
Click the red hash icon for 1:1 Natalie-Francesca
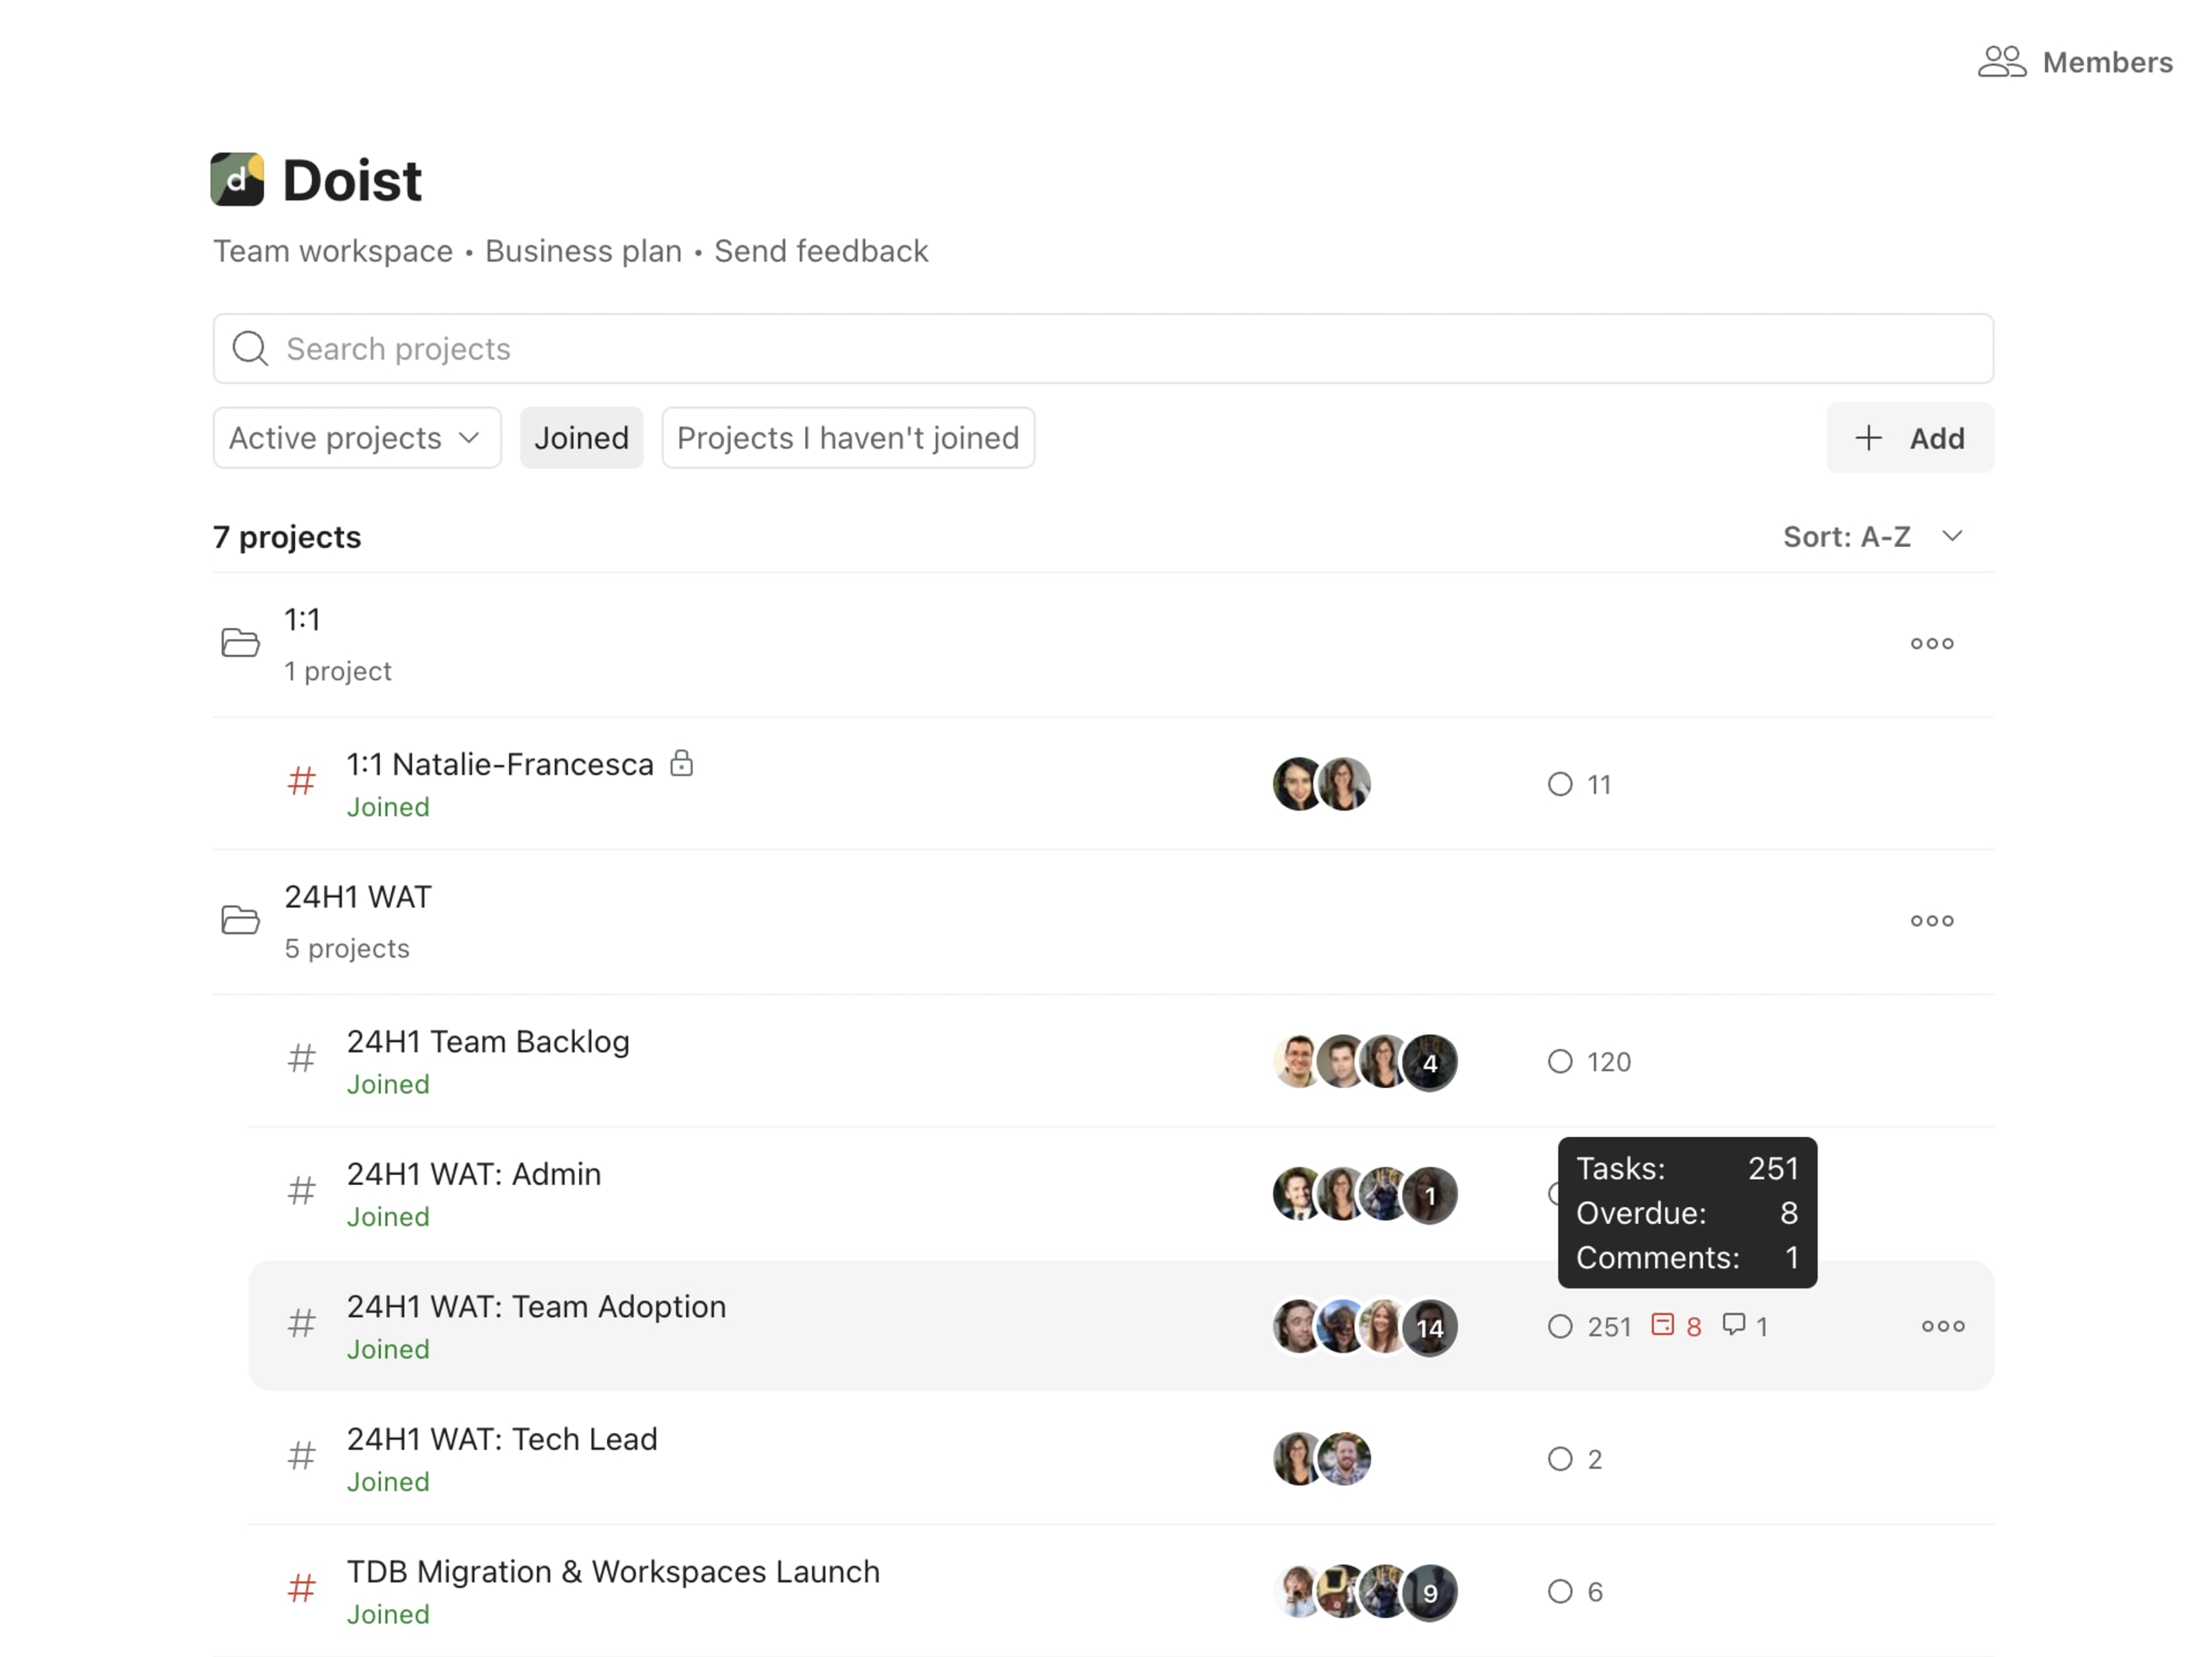pyautogui.click(x=301, y=781)
